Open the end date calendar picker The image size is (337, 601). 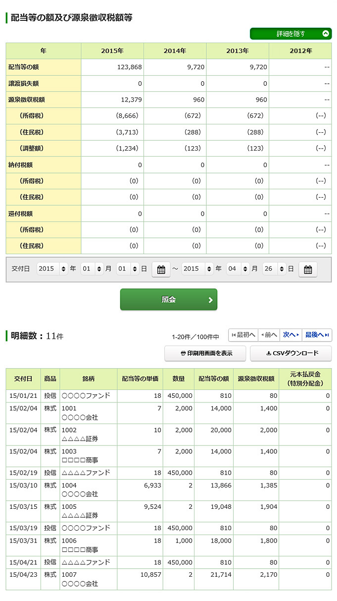pos(308,269)
